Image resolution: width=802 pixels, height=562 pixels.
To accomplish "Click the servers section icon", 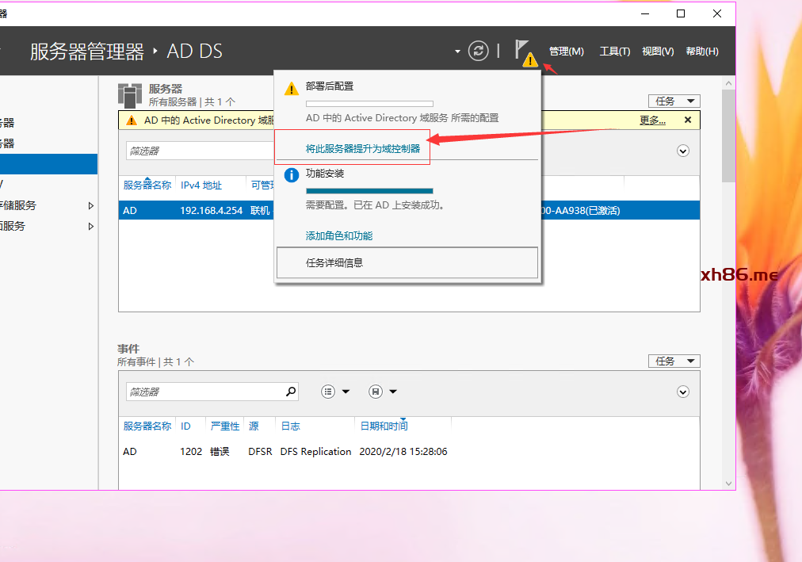I will tap(130, 94).
